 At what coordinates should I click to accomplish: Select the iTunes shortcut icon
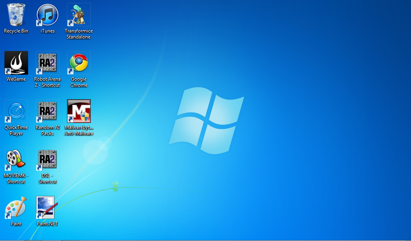pos(47,15)
